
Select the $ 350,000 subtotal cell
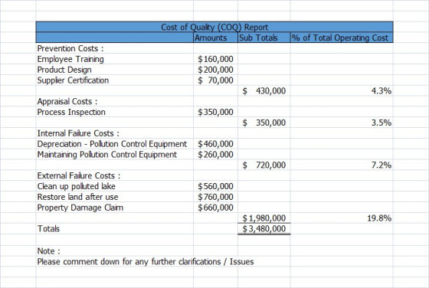pos(264,123)
